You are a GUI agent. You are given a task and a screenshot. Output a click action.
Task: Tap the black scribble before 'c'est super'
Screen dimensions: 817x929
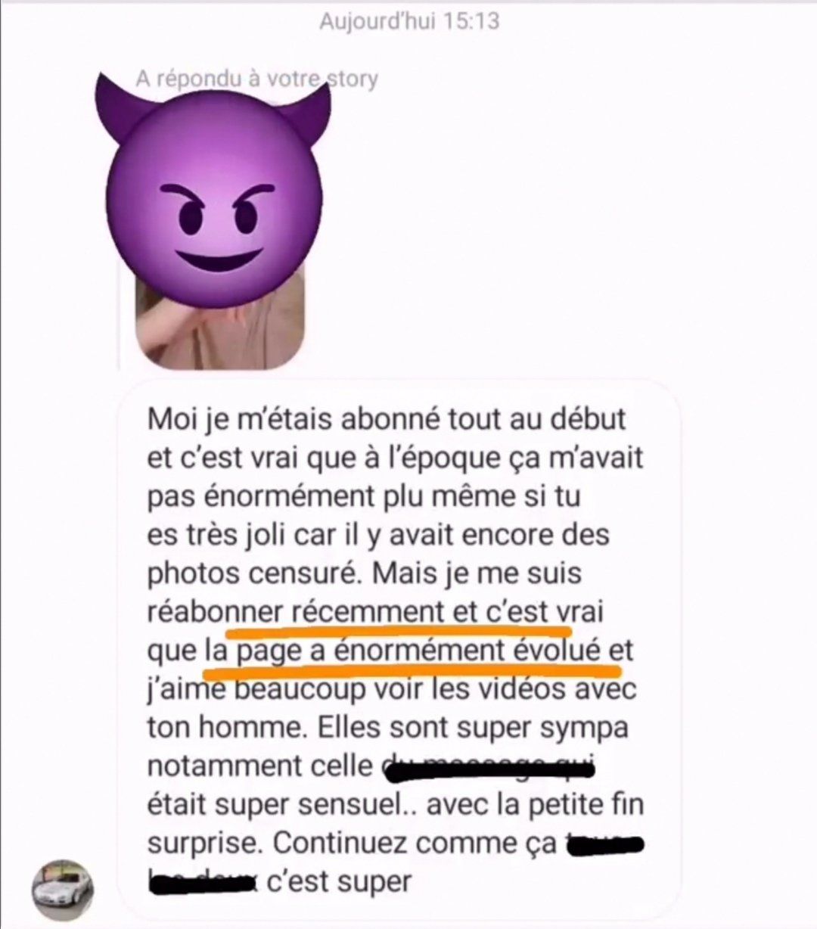point(203,882)
